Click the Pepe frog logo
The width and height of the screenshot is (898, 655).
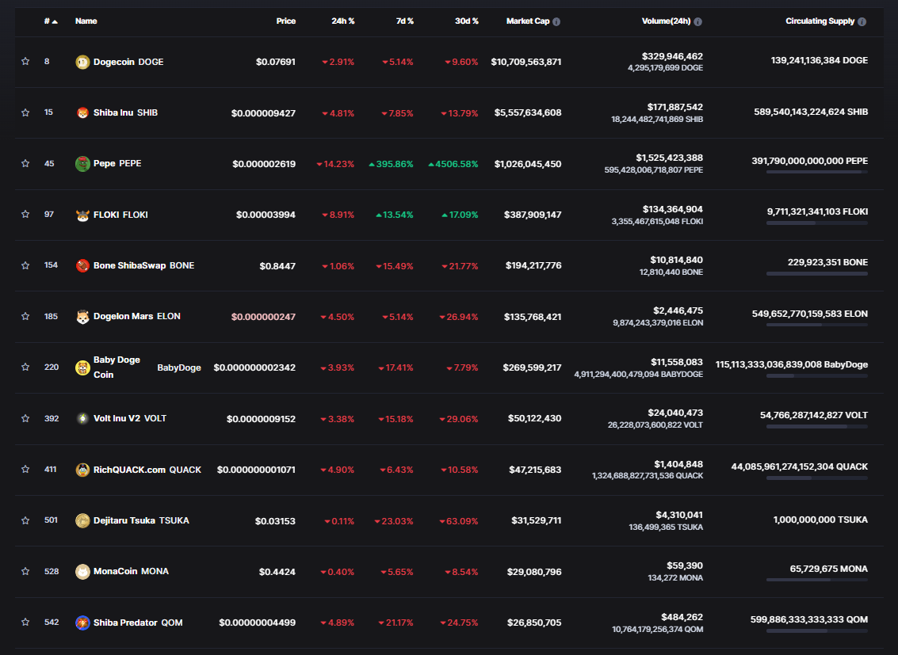[82, 164]
